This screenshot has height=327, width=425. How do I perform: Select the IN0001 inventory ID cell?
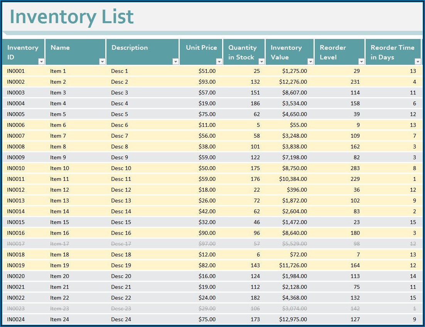point(16,71)
